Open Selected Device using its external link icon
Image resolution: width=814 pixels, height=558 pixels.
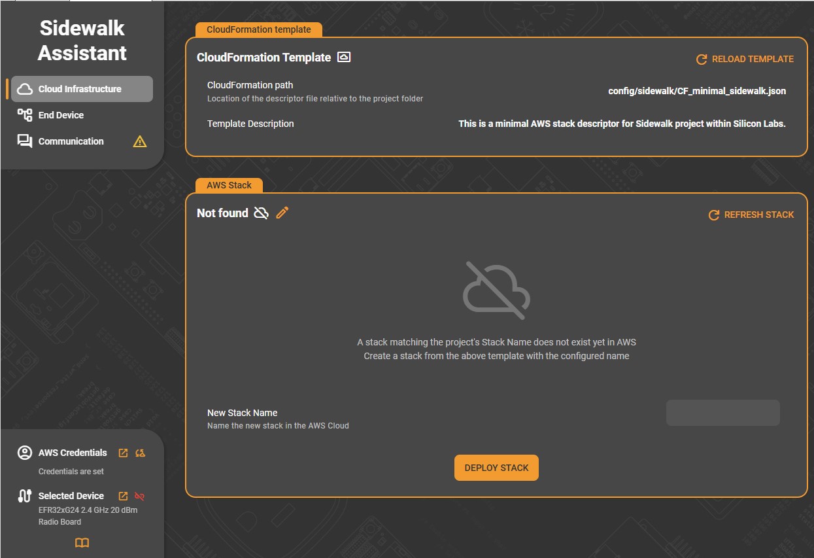(x=122, y=496)
